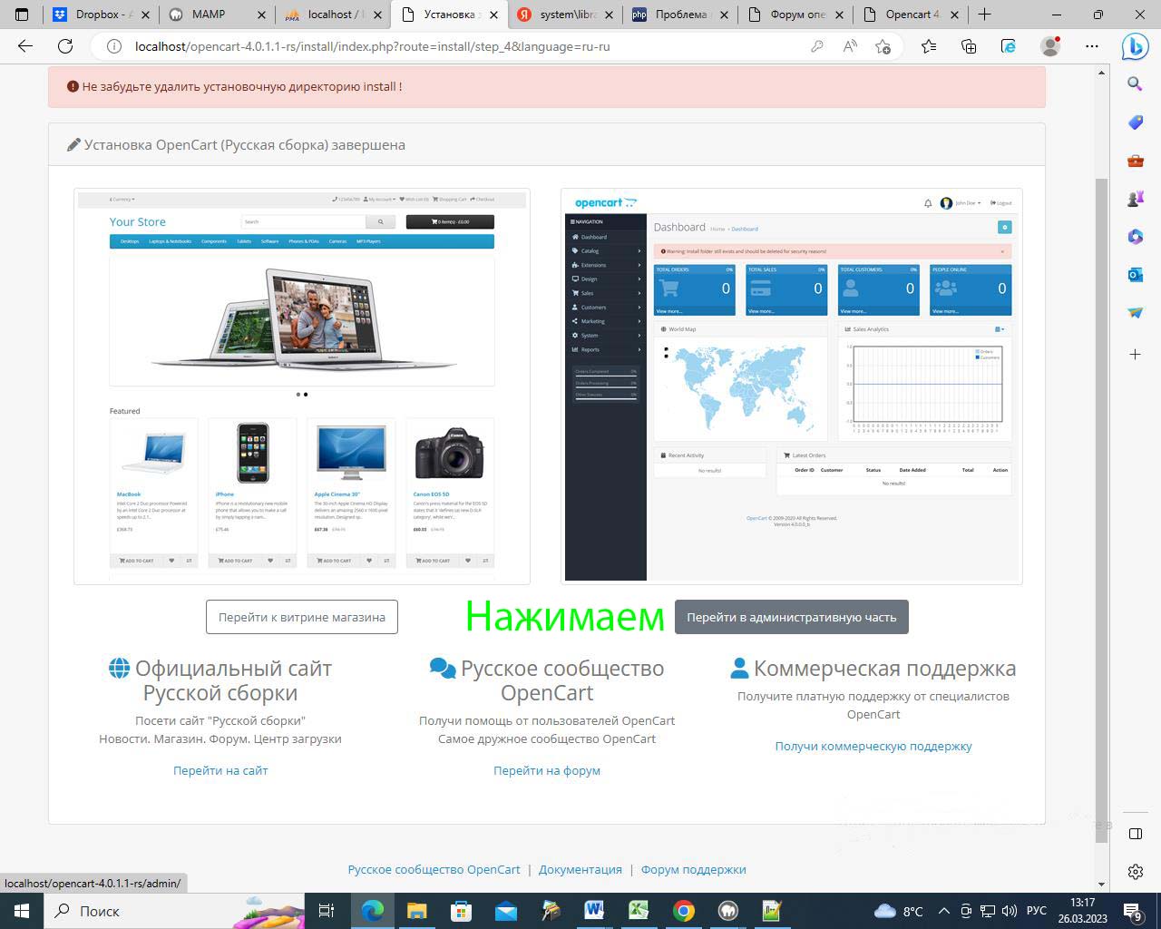Image resolution: width=1161 pixels, height=929 pixels.
Task: Open the sidebar search magnifier icon
Action: click(1135, 84)
